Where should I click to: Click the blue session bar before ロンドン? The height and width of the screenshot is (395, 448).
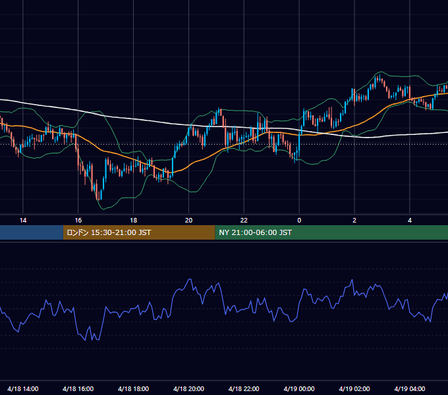[x=32, y=232]
